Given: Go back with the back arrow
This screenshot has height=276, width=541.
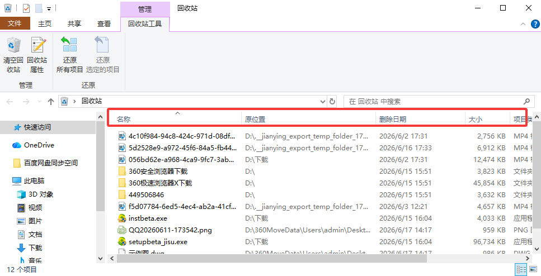Looking at the screenshot, I should [x=10, y=101].
